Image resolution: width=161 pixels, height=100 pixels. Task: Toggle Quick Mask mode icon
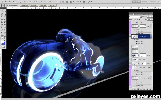tap(3, 47)
